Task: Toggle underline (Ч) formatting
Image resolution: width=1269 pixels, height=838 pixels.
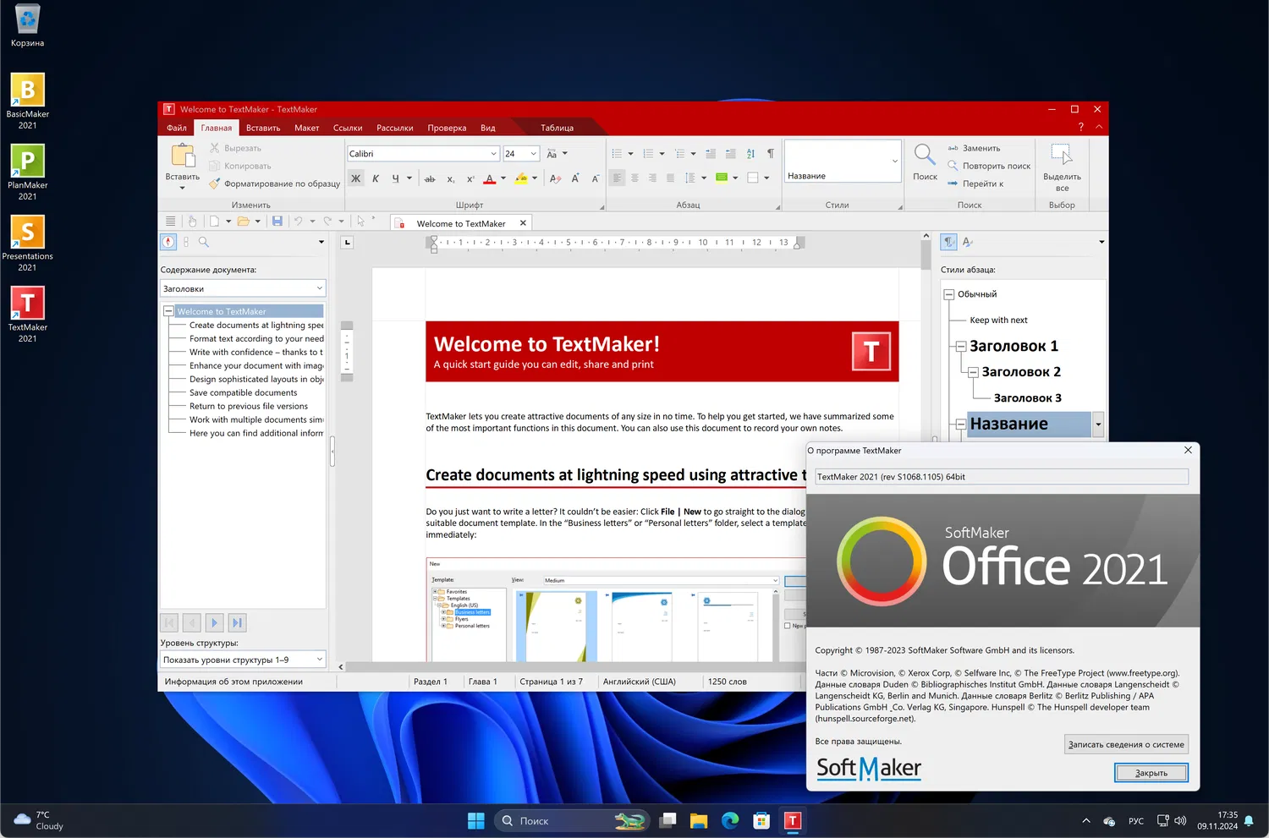Action: click(395, 178)
